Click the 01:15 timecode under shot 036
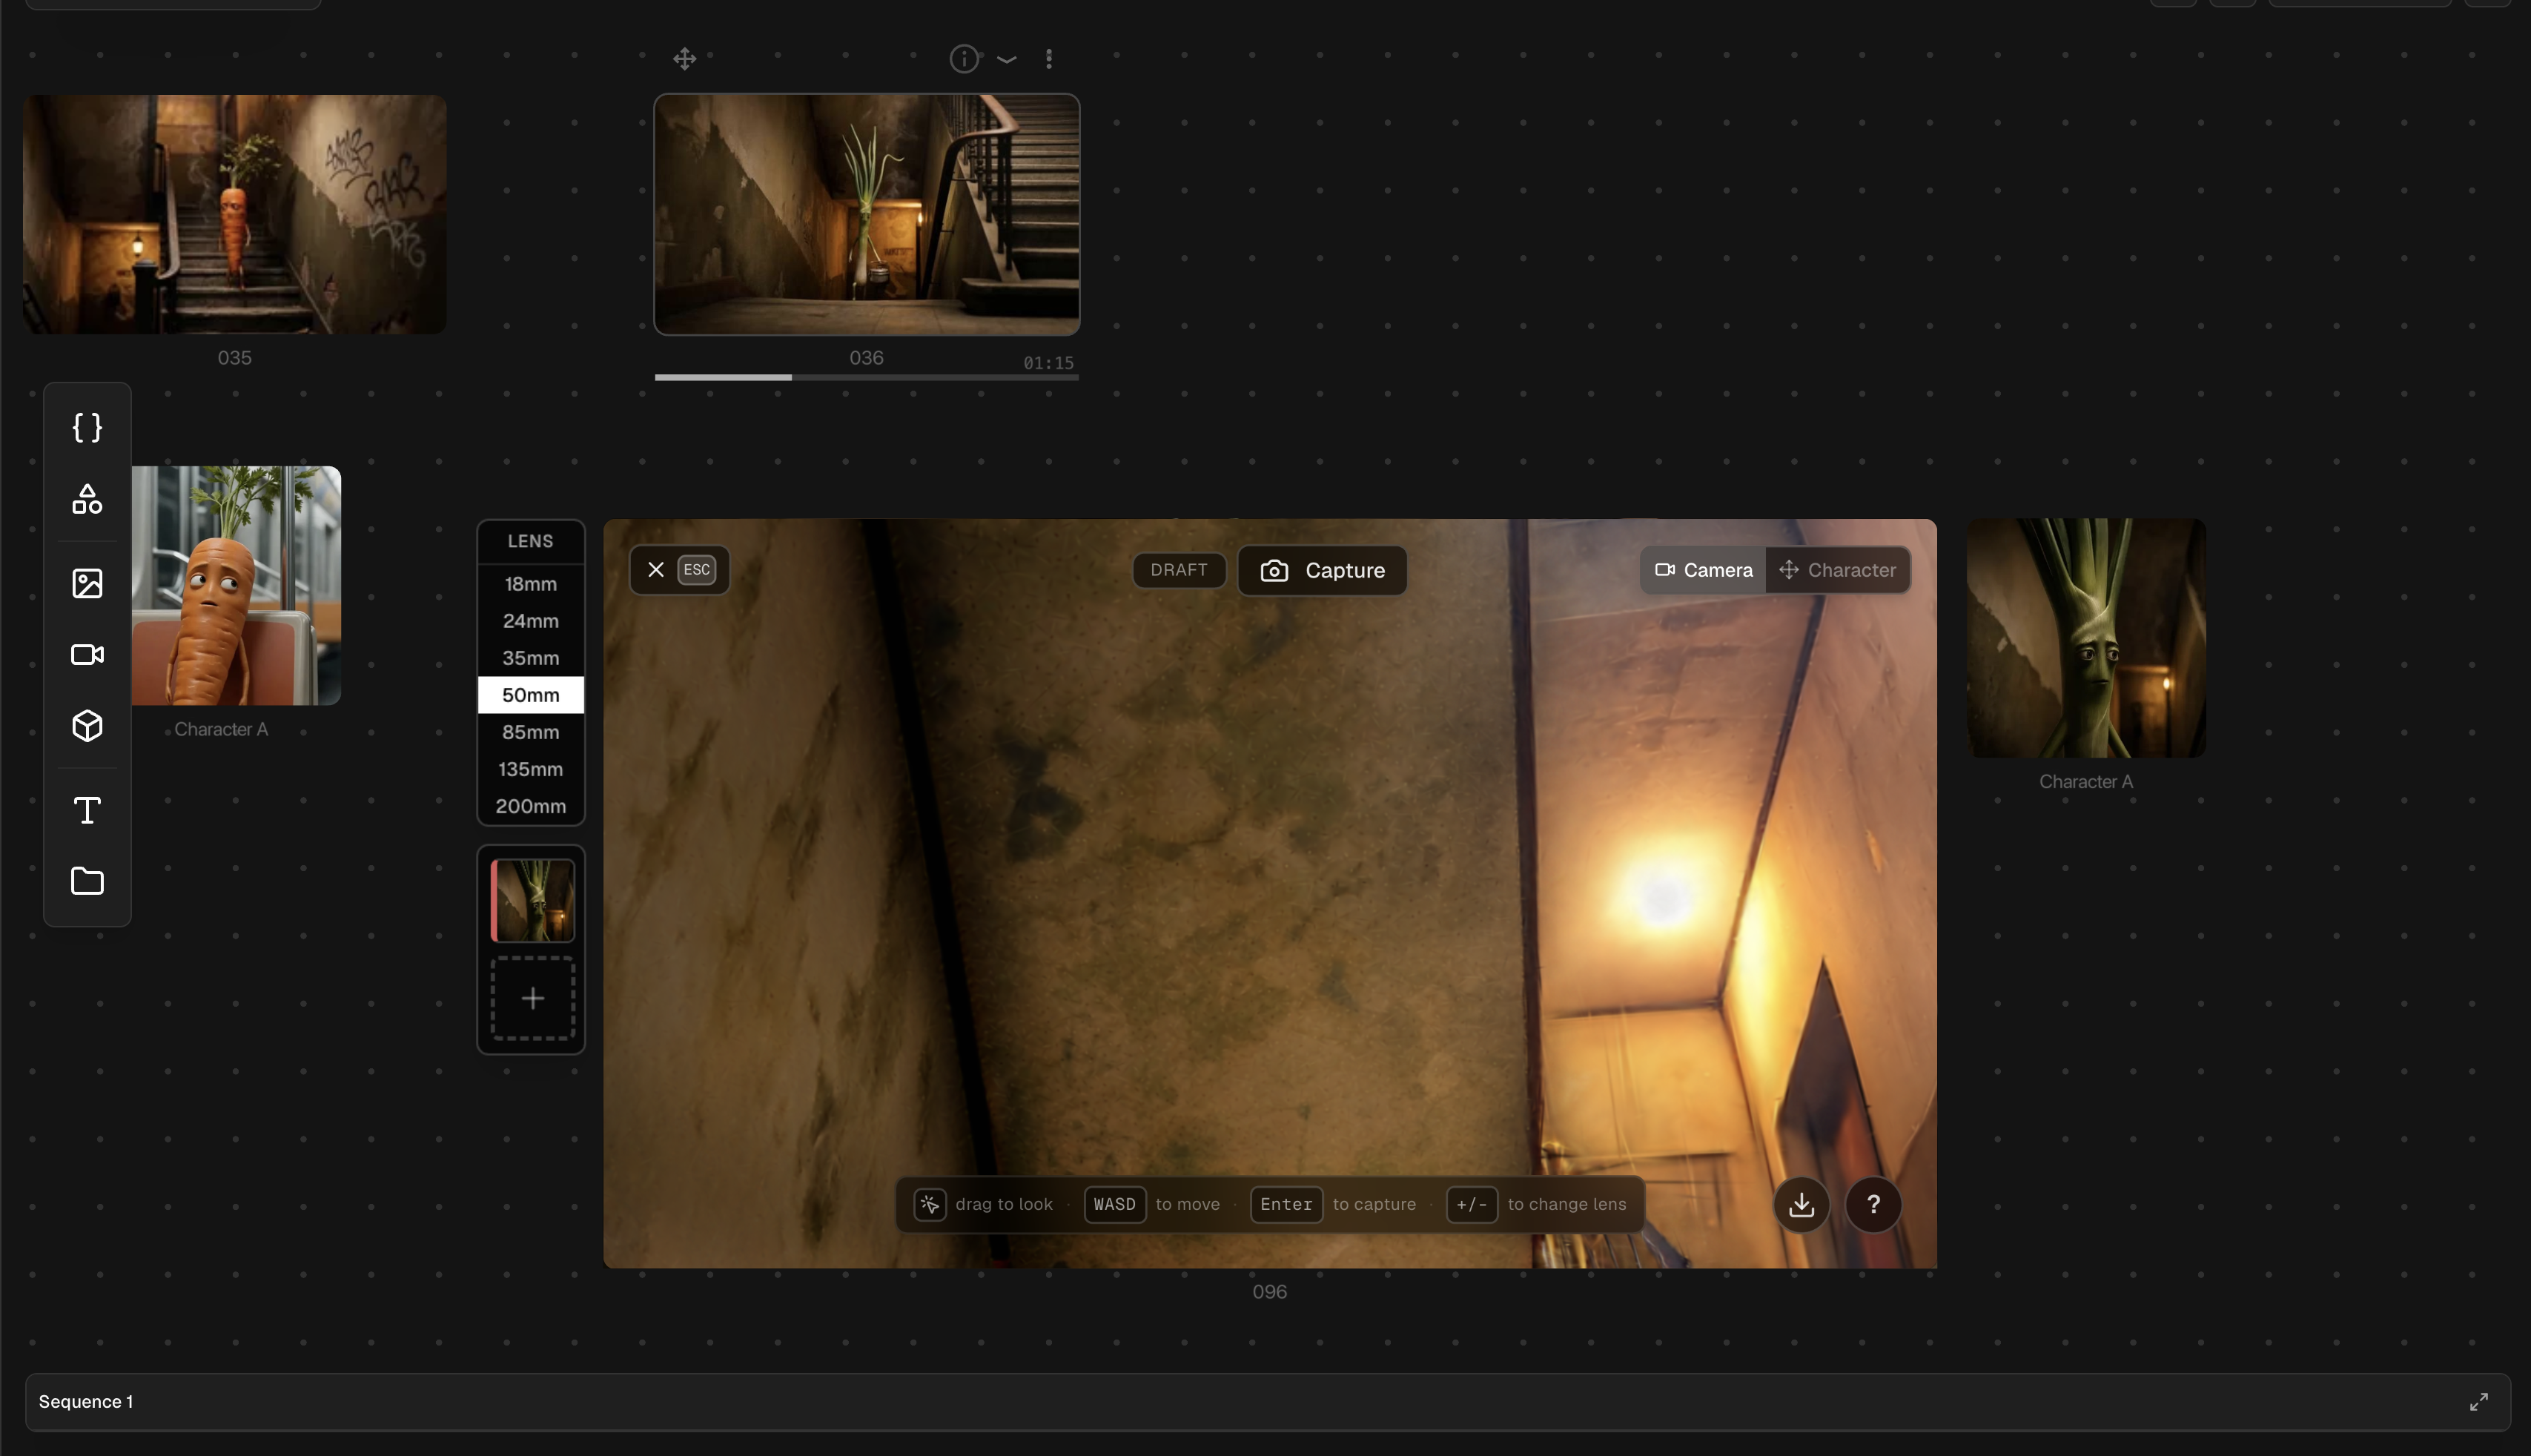This screenshot has width=2531, height=1456. click(1048, 363)
